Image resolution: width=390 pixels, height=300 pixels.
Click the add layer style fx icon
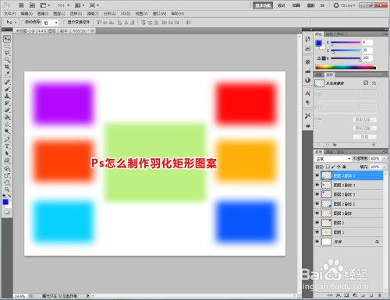coord(338,295)
